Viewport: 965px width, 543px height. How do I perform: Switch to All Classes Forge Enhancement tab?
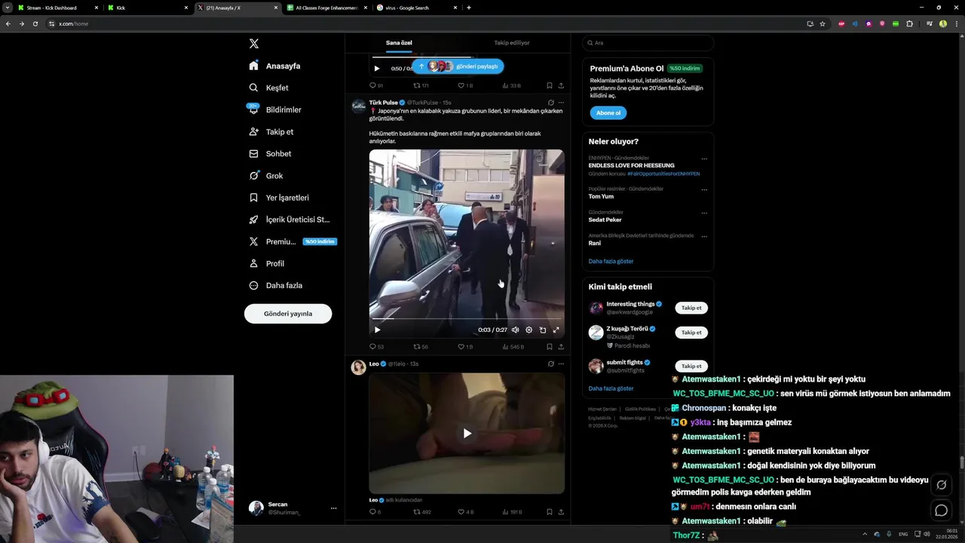coord(327,8)
